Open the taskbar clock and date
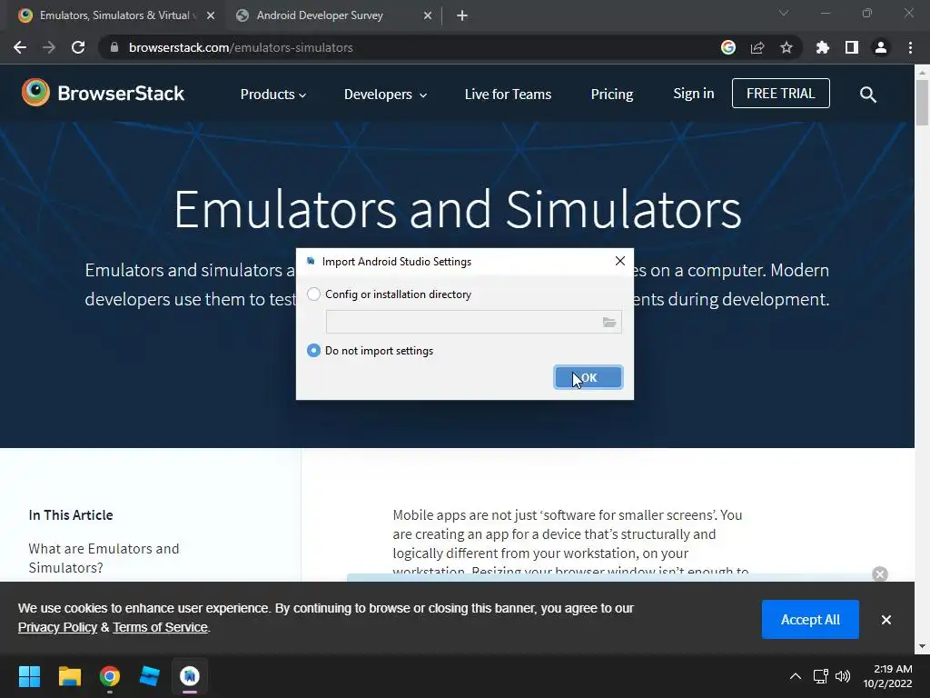Image resolution: width=930 pixels, height=698 pixels. (887, 676)
